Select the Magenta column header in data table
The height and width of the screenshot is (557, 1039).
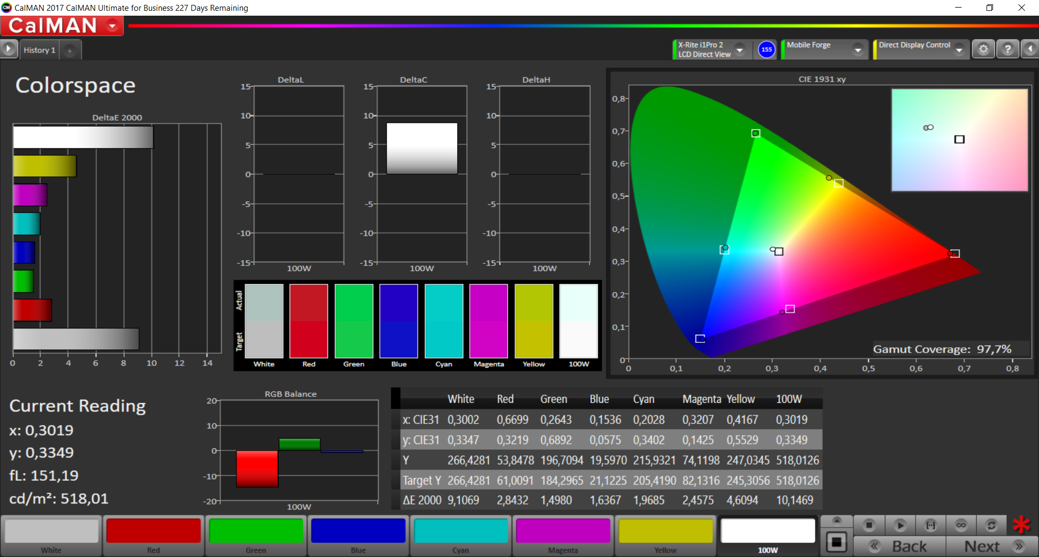(x=702, y=399)
